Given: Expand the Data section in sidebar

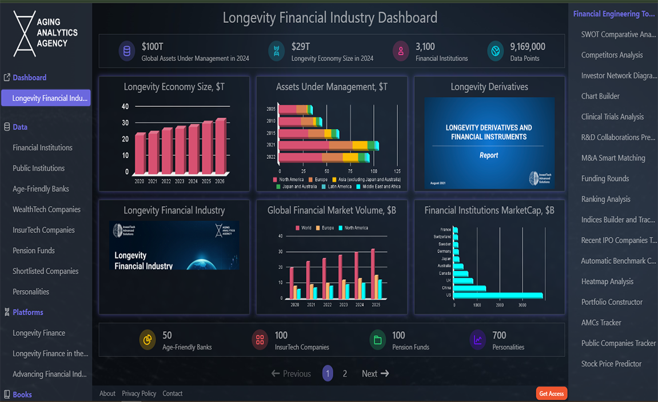Looking at the screenshot, I should point(20,127).
